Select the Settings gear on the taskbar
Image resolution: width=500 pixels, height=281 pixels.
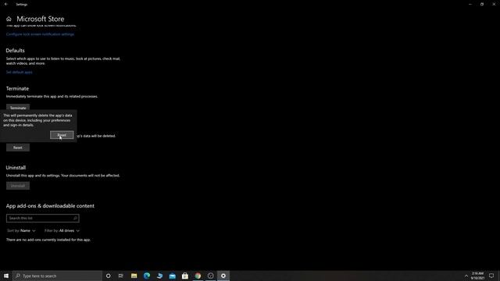[x=223, y=276]
